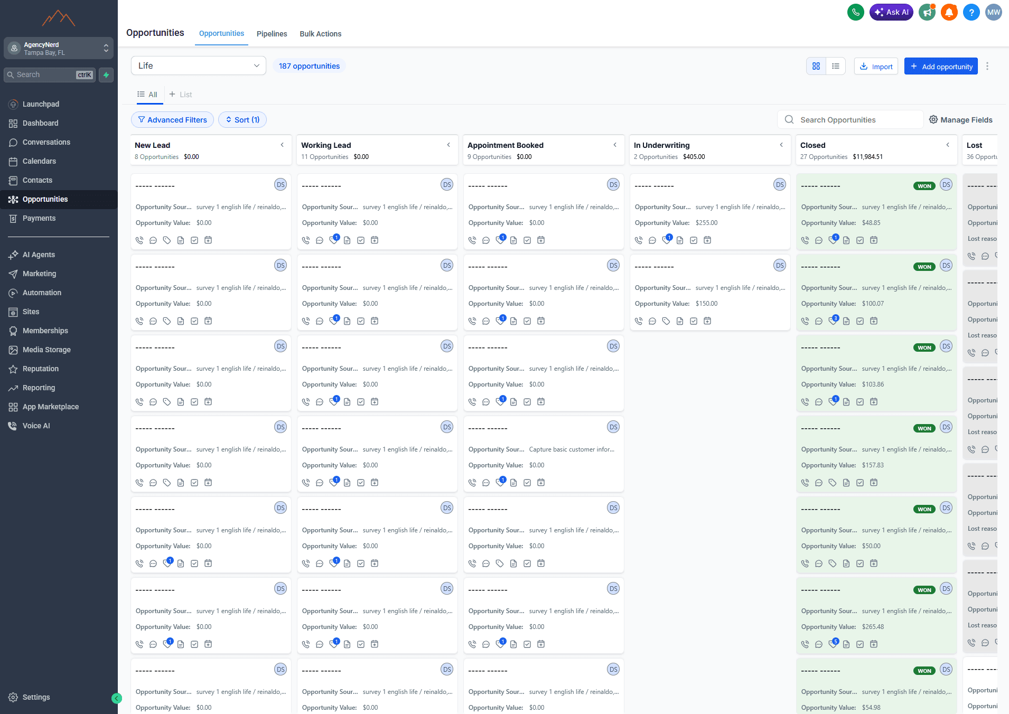Screen dimensions: 1009x714
Task: Click the blue help question icon
Action: point(971,12)
